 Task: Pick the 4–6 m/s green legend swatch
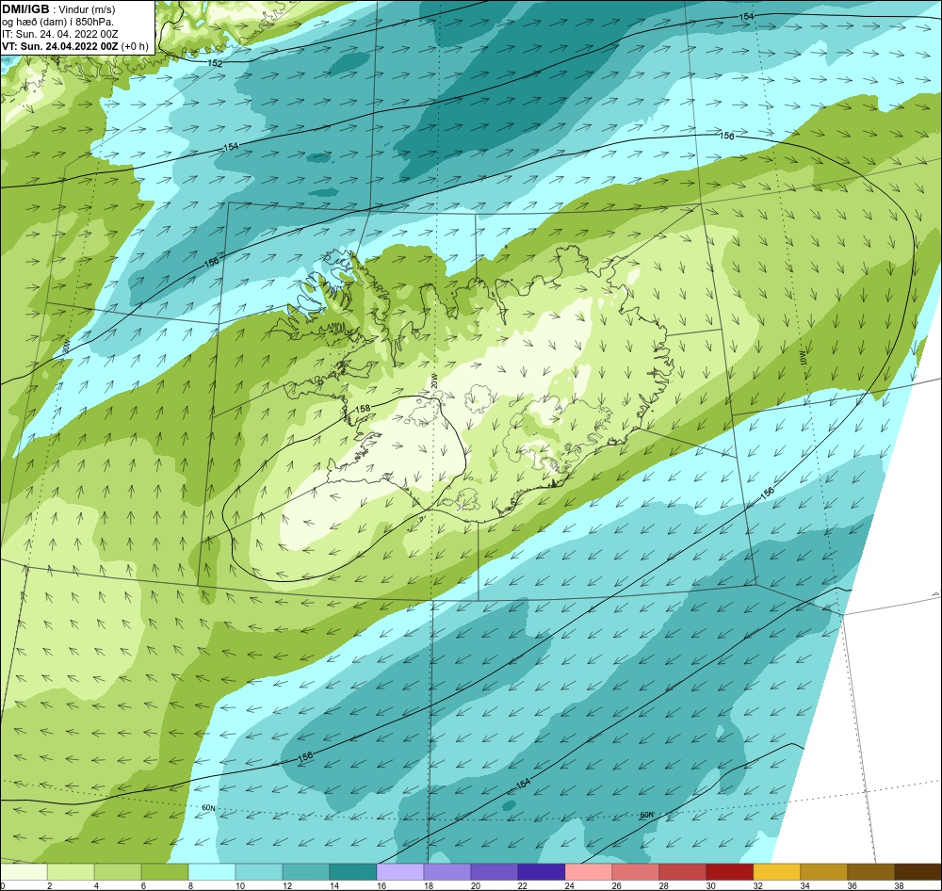(118, 872)
